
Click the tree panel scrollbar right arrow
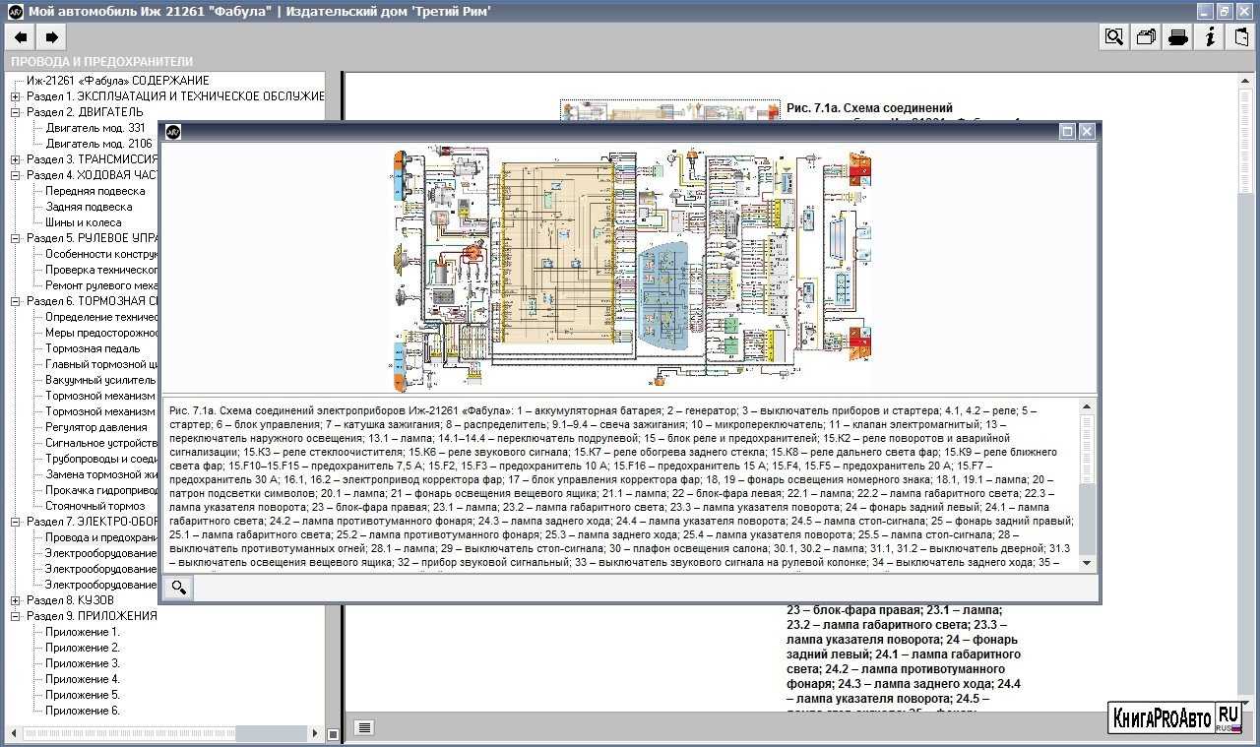316,733
